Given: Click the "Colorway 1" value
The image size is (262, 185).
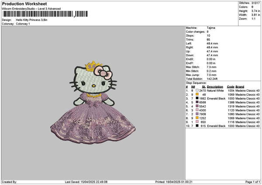Looking at the screenshot, I should pos(23,24).
